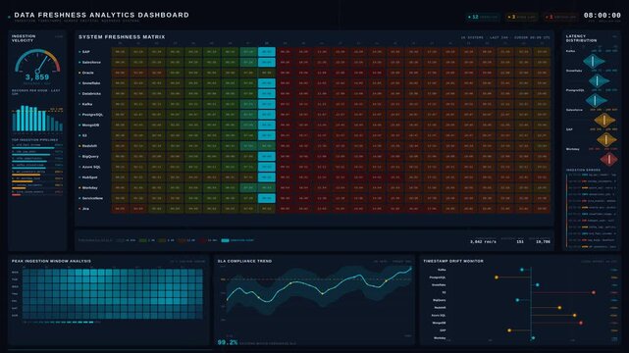
Task: Select the Ingestion Velocity panel title
Action: pos(24,38)
